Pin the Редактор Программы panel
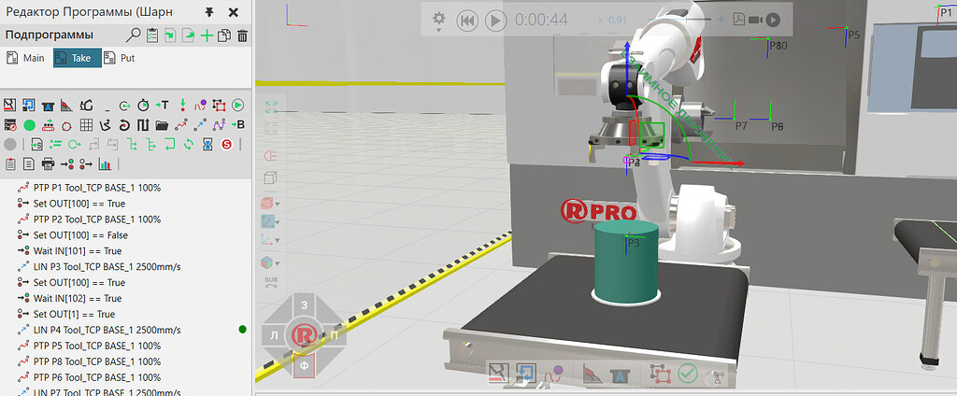 point(208,12)
